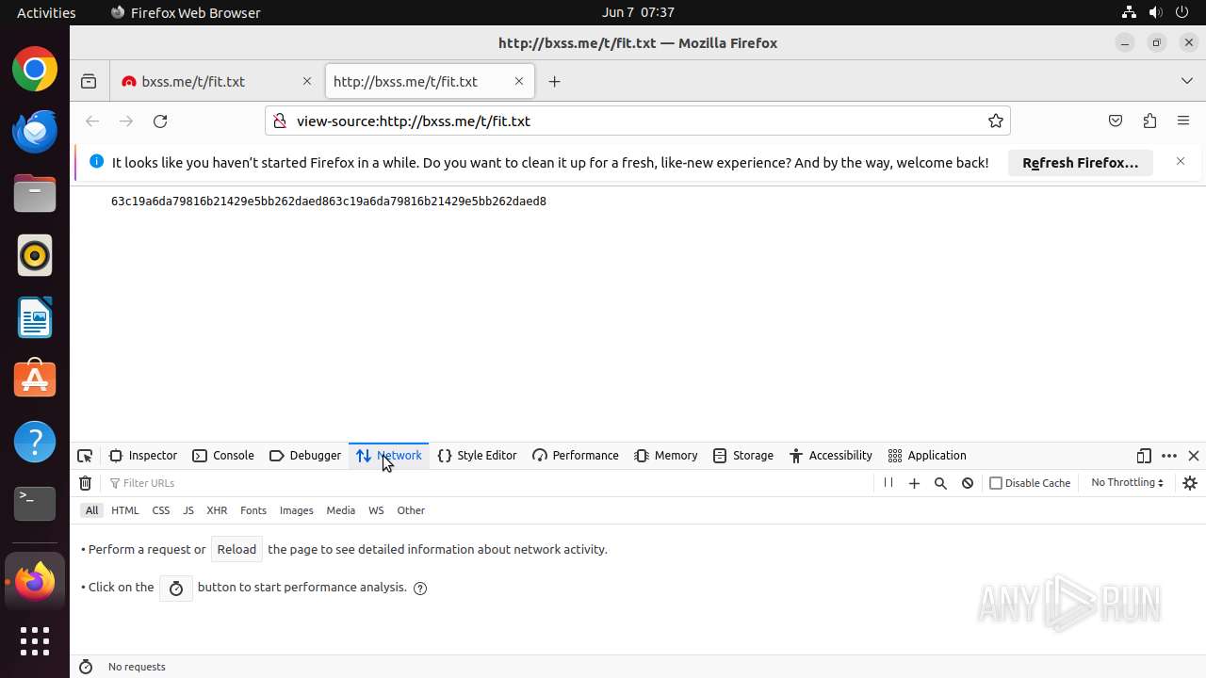
Task: Open clock and calendar Jun 7
Action: pyautogui.click(x=638, y=12)
